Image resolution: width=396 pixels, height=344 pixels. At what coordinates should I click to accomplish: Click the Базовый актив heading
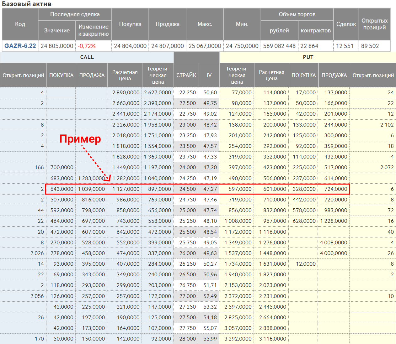[x=27, y=4]
